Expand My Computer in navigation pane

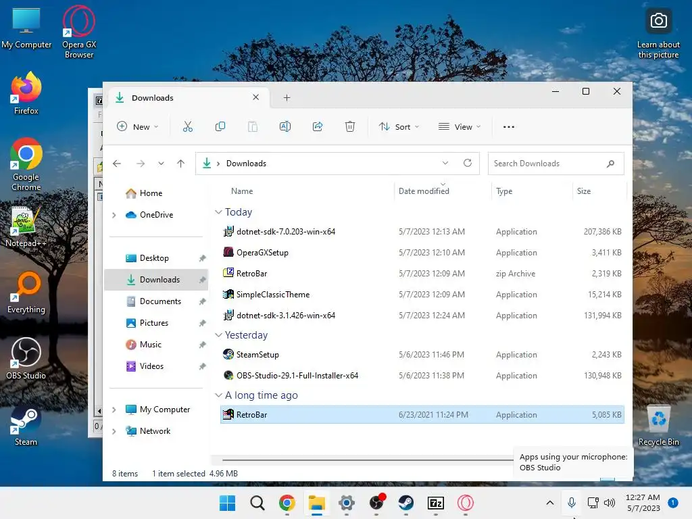tap(114, 410)
